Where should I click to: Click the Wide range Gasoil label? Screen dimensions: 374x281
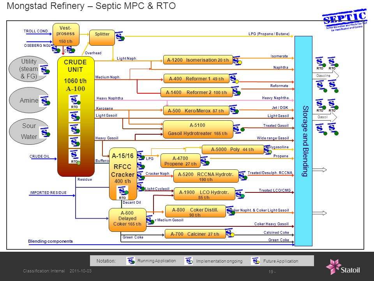[x=273, y=138]
